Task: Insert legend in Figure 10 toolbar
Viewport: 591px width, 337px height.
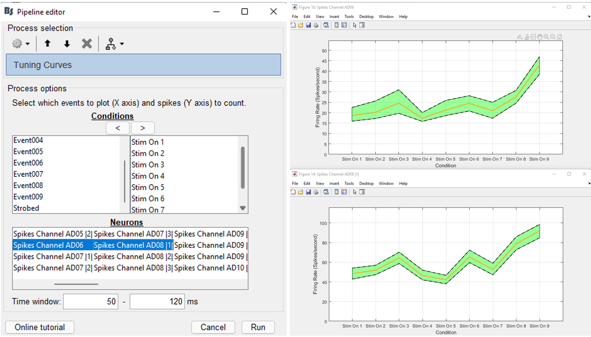Action: coord(344,25)
